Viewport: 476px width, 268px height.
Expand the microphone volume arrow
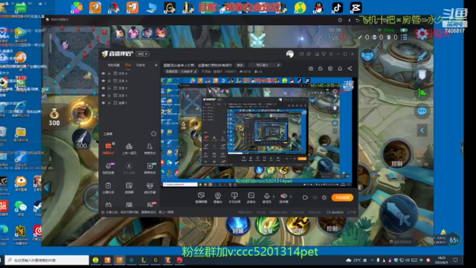pyautogui.click(x=274, y=197)
